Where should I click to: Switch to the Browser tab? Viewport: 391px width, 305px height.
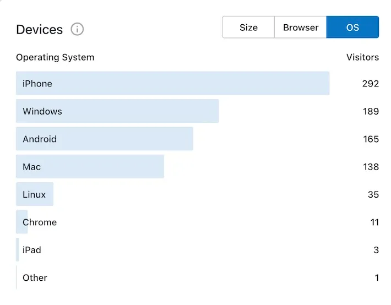click(x=301, y=27)
